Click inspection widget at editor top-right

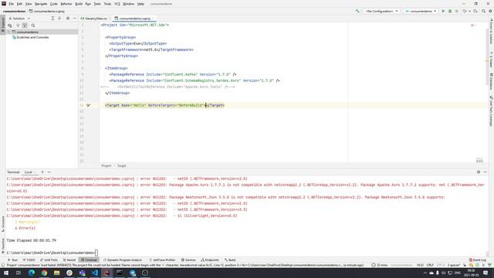click(x=472, y=25)
